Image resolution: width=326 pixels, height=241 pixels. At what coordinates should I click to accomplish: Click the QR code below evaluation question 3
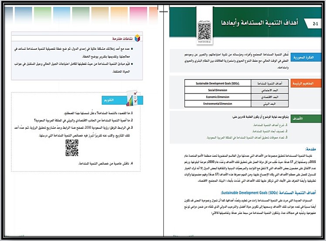click(x=72, y=148)
